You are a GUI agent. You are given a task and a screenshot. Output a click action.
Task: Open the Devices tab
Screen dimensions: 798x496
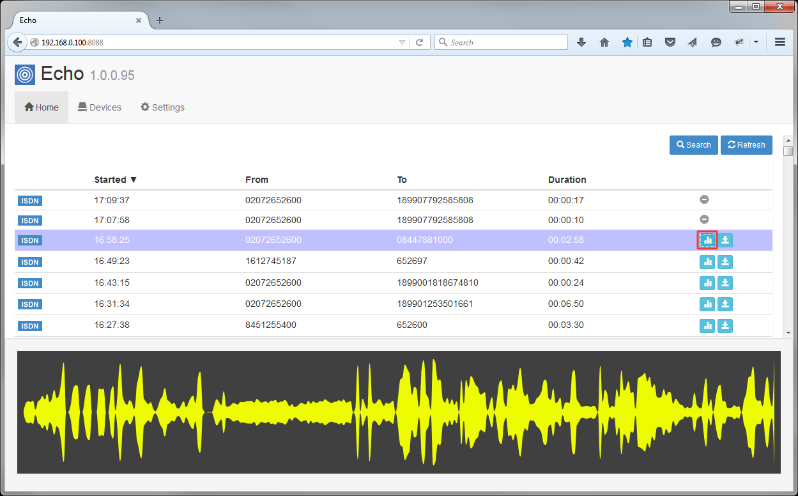[x=100, y=107]
